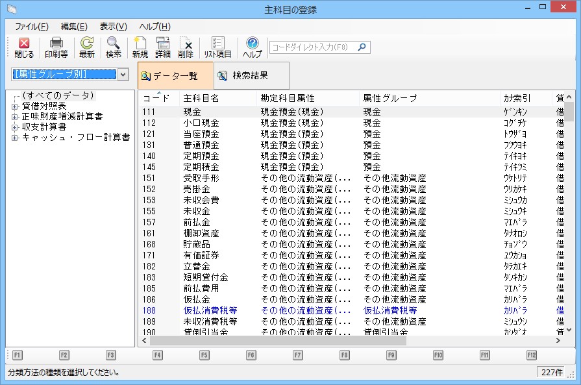Open the 表示(V) menu
The height and width of the screenshot is (385, 581).
tap(113, 27)
